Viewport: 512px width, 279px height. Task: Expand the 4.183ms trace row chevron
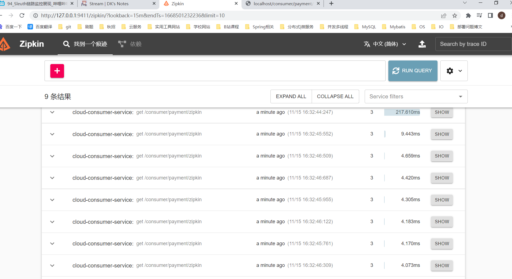coord(52,222)
